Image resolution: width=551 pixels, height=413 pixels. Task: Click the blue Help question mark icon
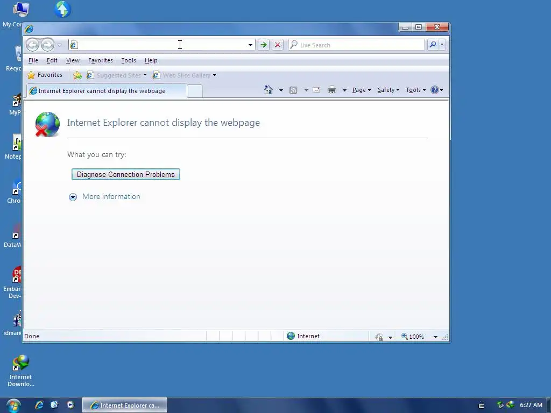pyautogui.click(x=435, y=90)
